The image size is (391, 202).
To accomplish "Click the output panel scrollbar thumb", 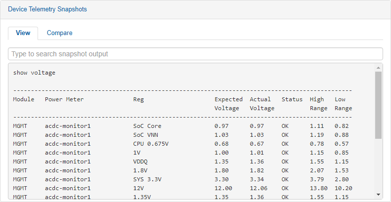I will click(379, 104).
